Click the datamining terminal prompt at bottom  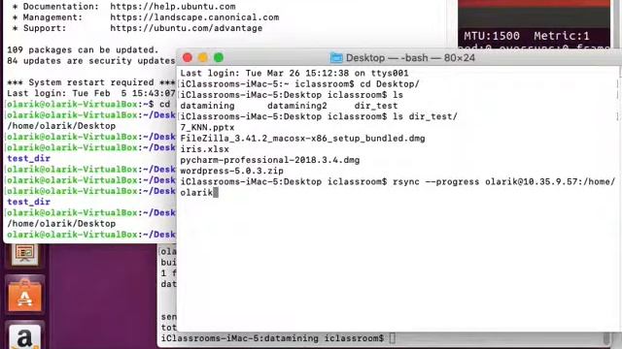pyautogui.click(x=272, y=338)
